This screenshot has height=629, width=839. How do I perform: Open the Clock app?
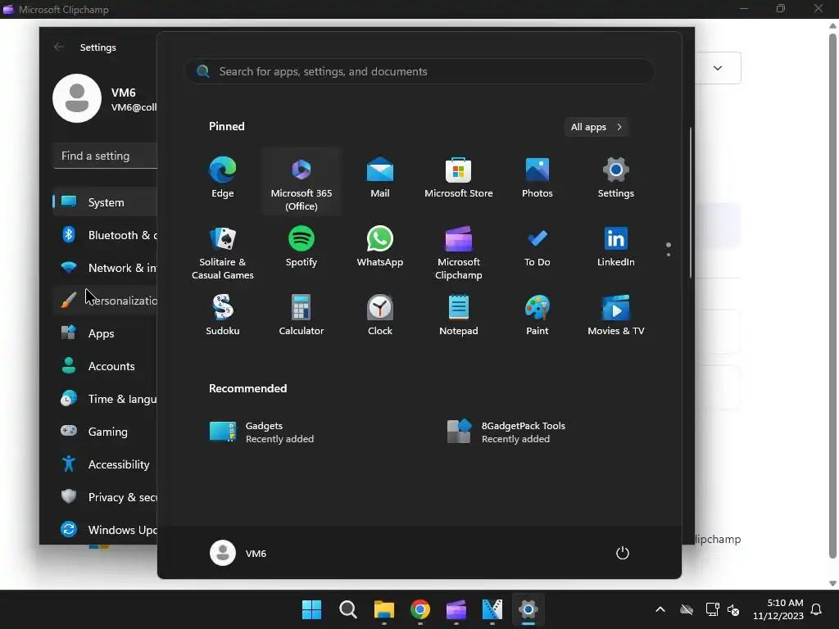(x=380, y=315)
